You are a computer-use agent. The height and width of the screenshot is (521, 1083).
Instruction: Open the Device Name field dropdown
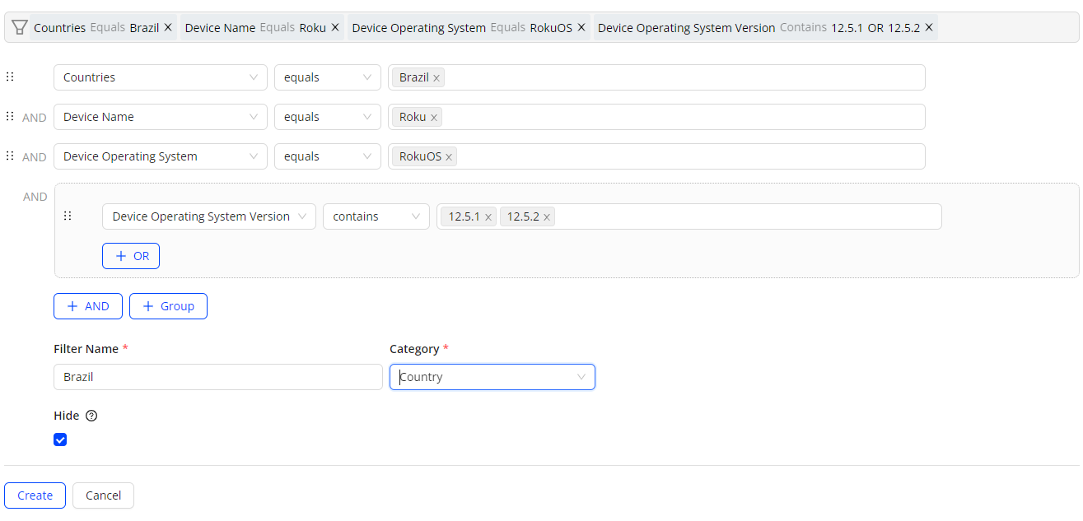(x=161, y=117)
